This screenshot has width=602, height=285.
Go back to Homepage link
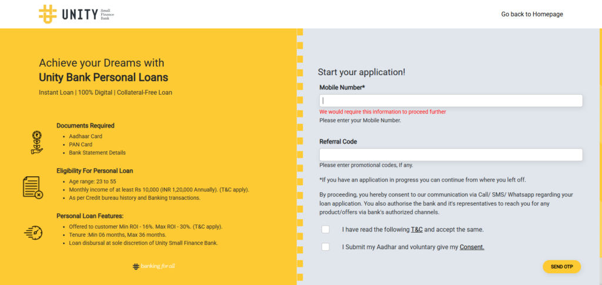coord(532,14)
